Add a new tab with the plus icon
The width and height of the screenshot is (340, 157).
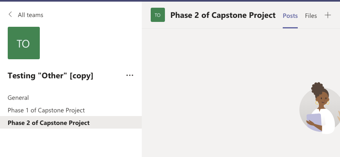tap(328, 15)
